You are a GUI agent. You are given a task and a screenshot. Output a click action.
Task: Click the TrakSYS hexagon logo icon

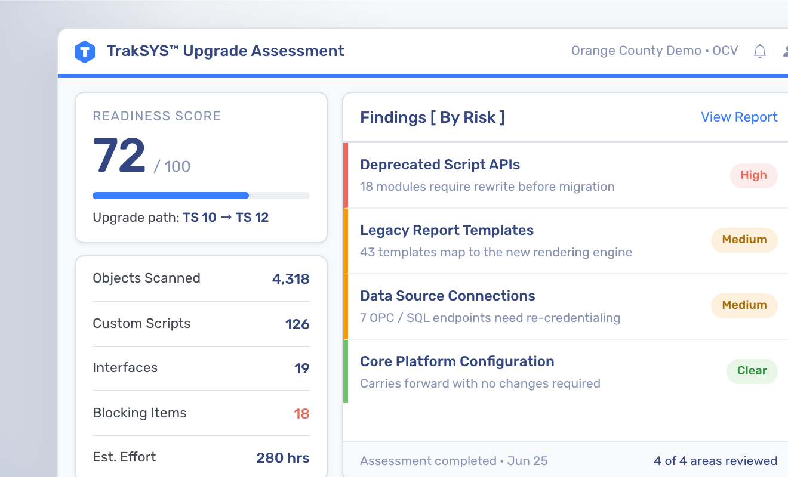point(85,52)
